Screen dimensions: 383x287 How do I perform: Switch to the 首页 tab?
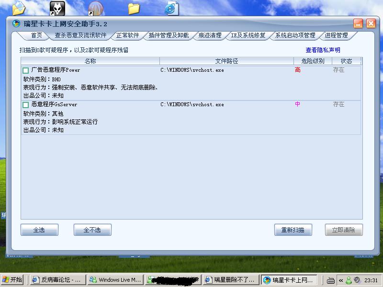click(37, 35)
